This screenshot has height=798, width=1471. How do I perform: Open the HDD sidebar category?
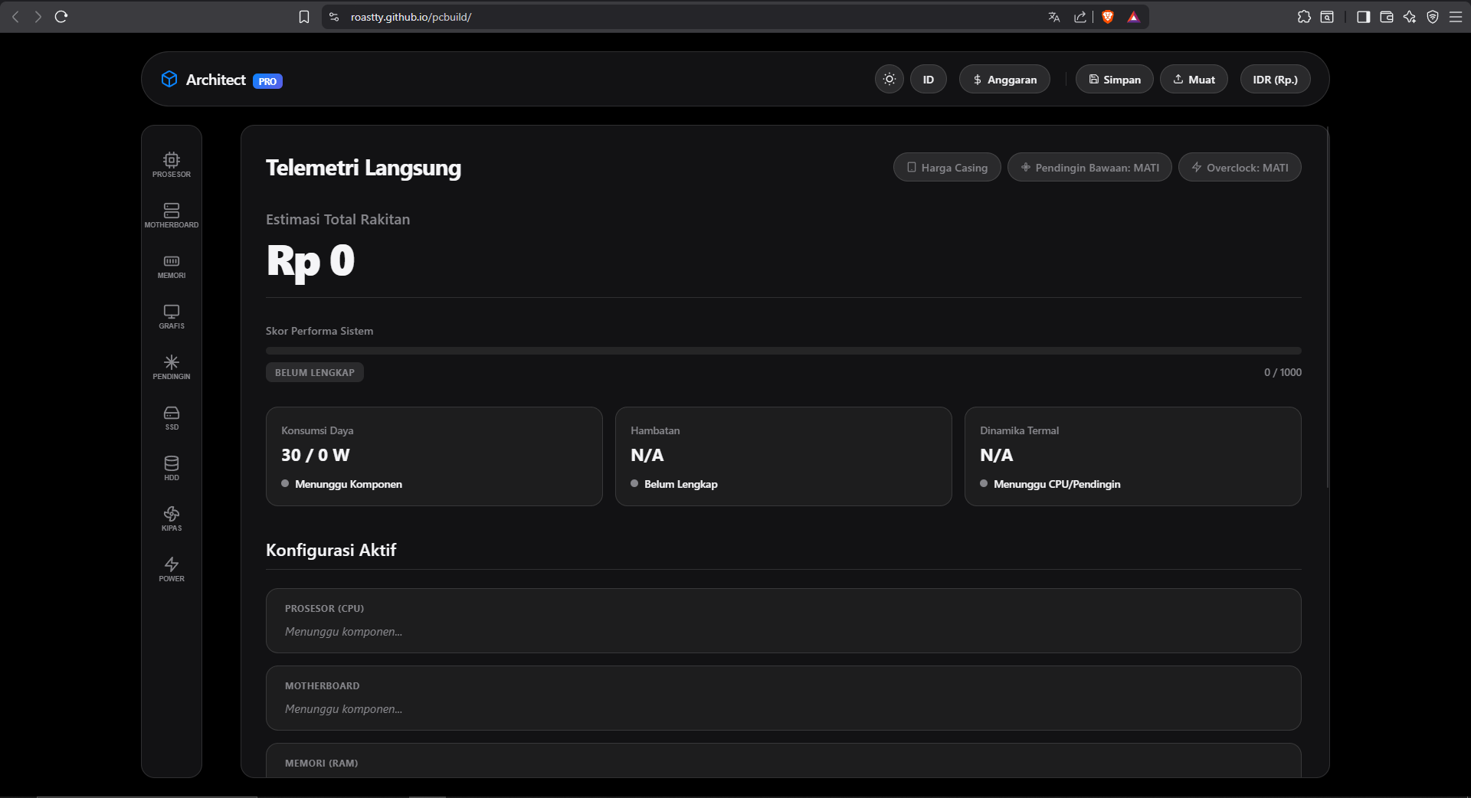(x=172, y=468)
